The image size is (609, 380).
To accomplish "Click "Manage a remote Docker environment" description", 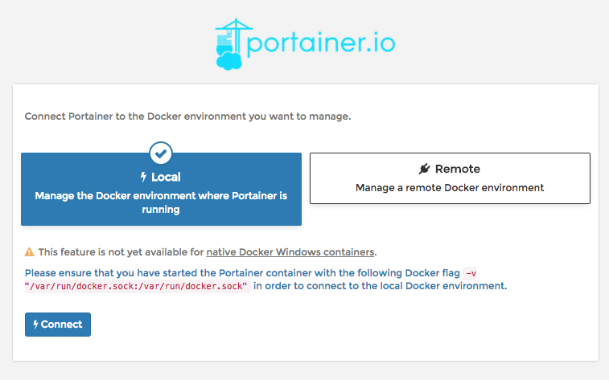I will (450, 188).
